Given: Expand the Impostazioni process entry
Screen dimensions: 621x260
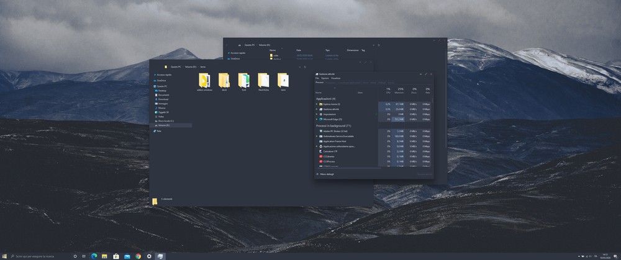Looking at the screenshot, I should click(x=317, y=114).
